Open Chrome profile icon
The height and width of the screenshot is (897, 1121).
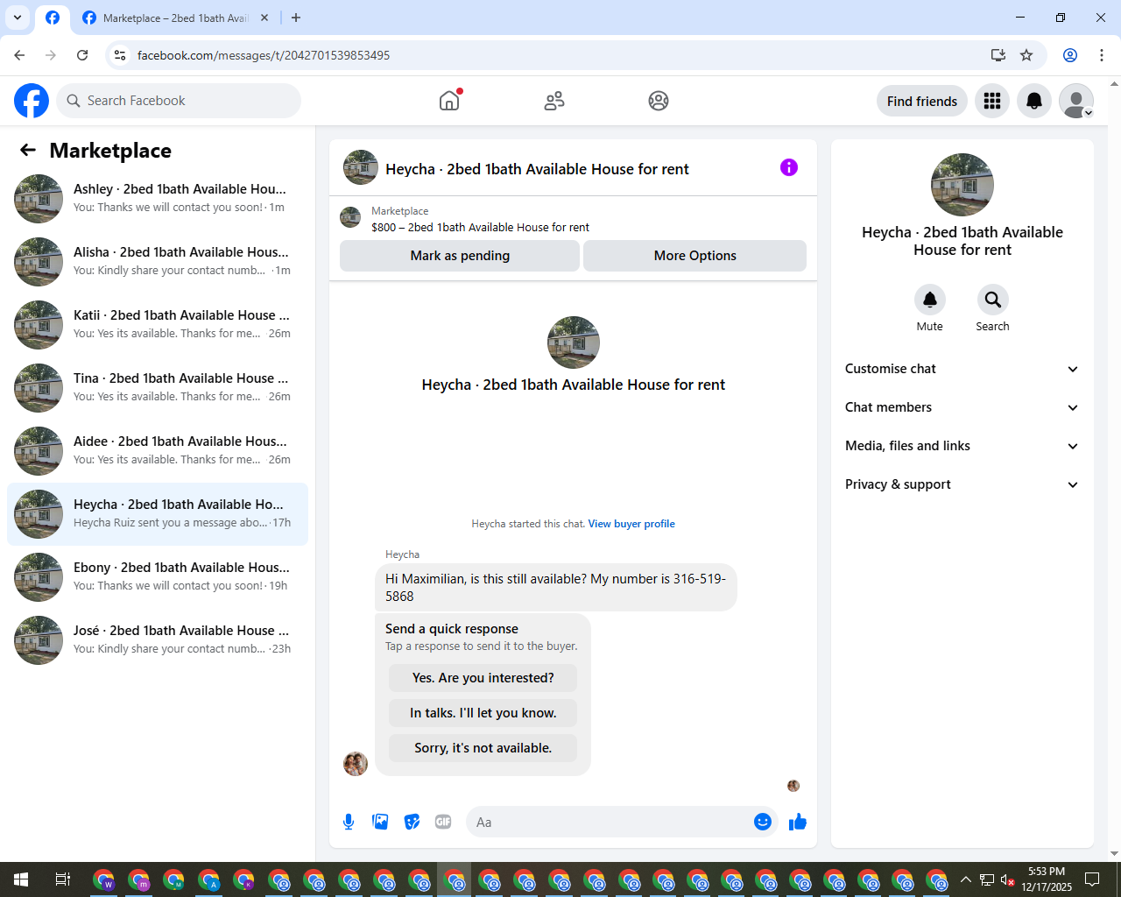click(x=1070, y=55)
